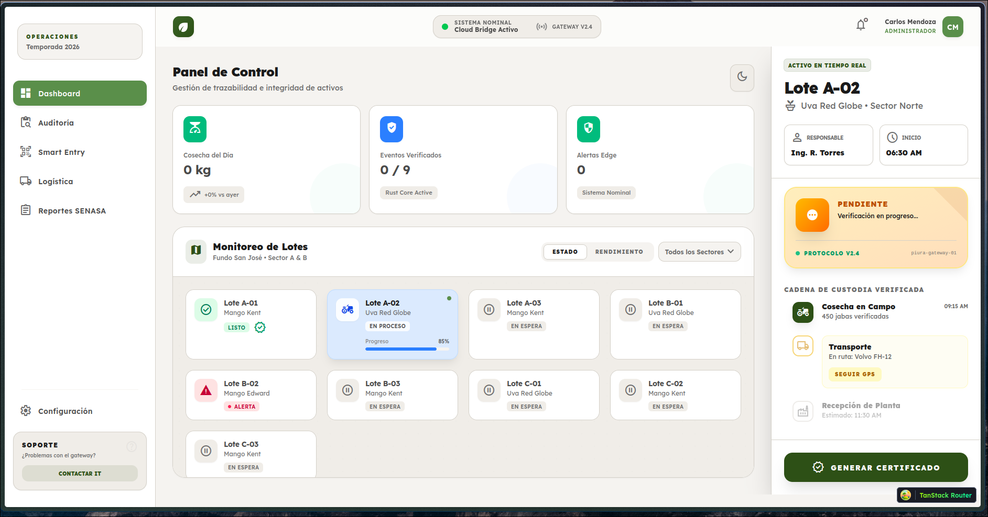Click the Configuración gear icon

pos(26,411)
